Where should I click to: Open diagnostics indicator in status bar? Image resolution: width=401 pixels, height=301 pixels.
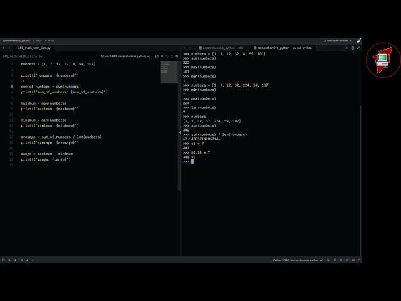pyautogui.click(x=28, y=260)
